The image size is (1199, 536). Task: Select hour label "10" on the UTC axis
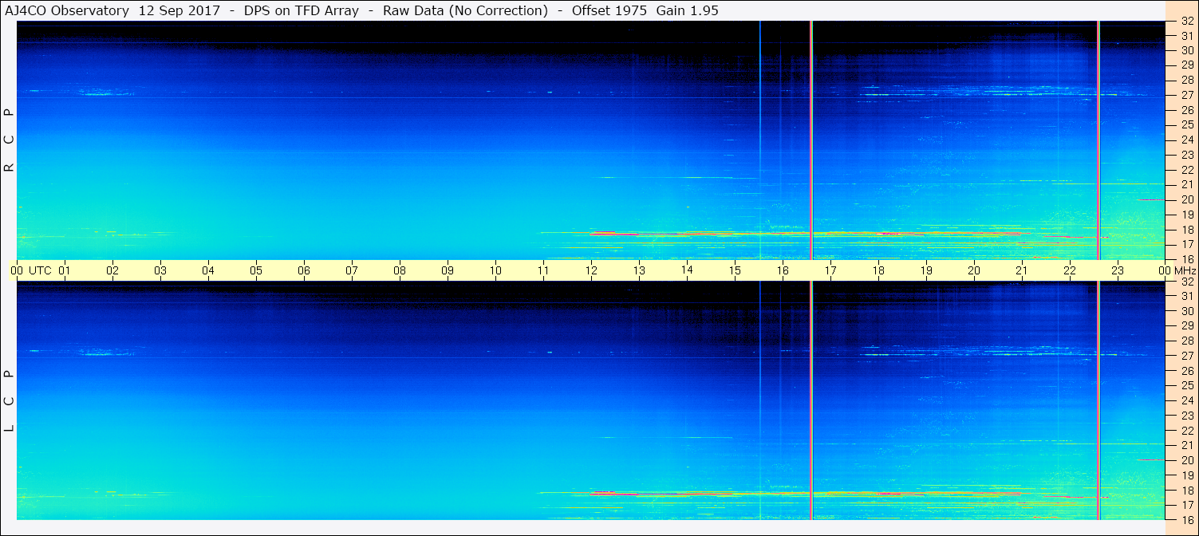[x=495, y=270]
